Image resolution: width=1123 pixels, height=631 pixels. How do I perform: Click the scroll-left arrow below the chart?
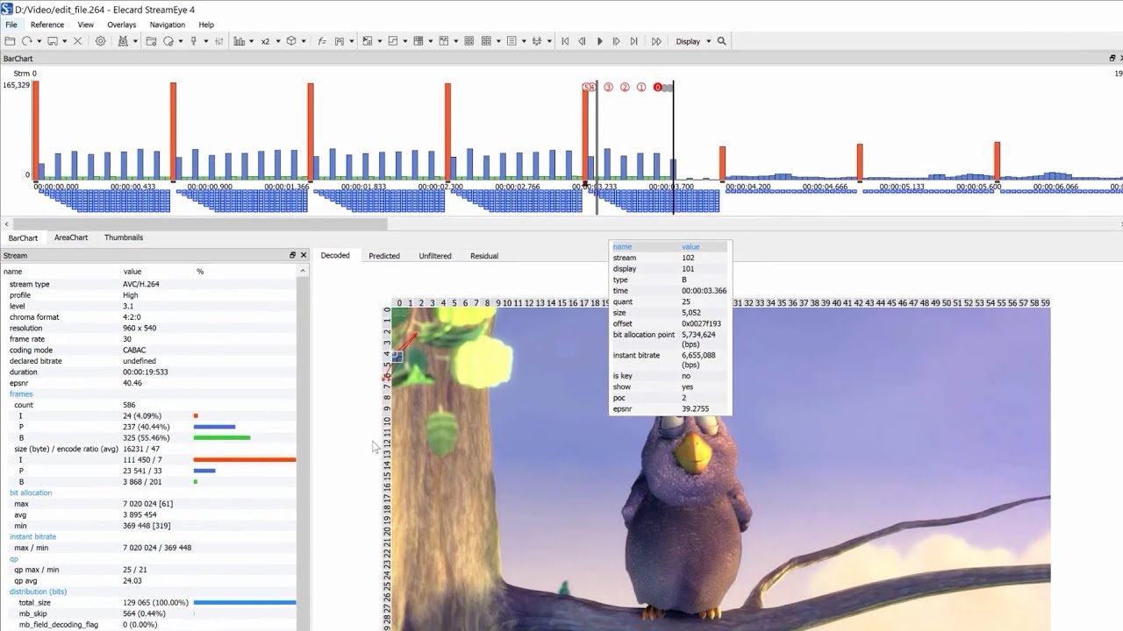[x=7, y=224]
